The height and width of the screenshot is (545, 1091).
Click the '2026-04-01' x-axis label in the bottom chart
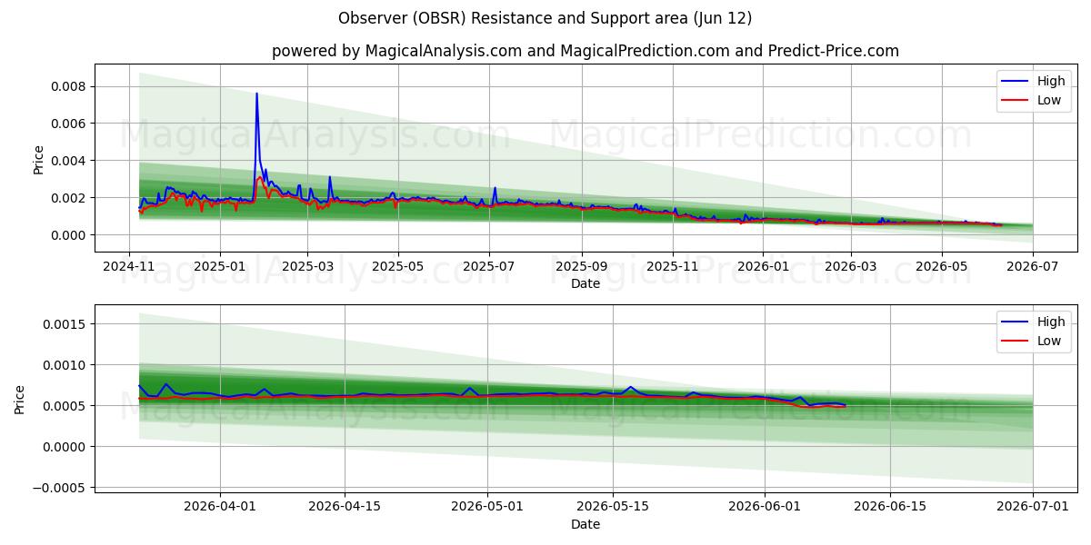click(x=219, y=507)
